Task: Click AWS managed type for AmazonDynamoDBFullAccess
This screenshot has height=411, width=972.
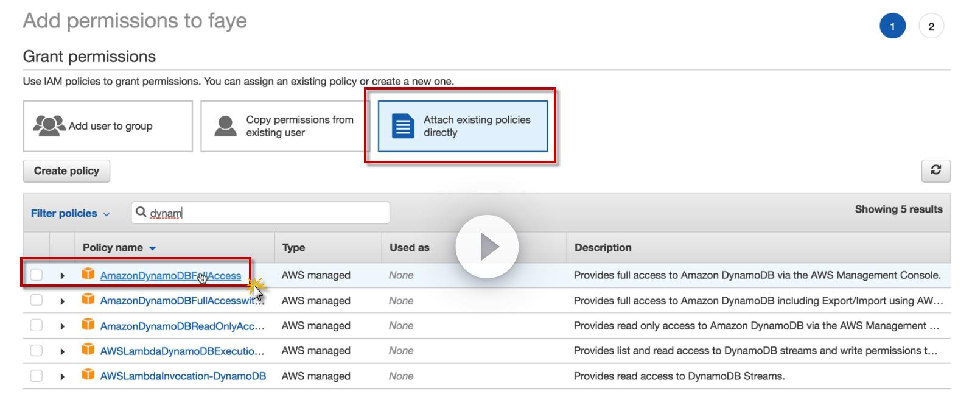Action: 316,275
